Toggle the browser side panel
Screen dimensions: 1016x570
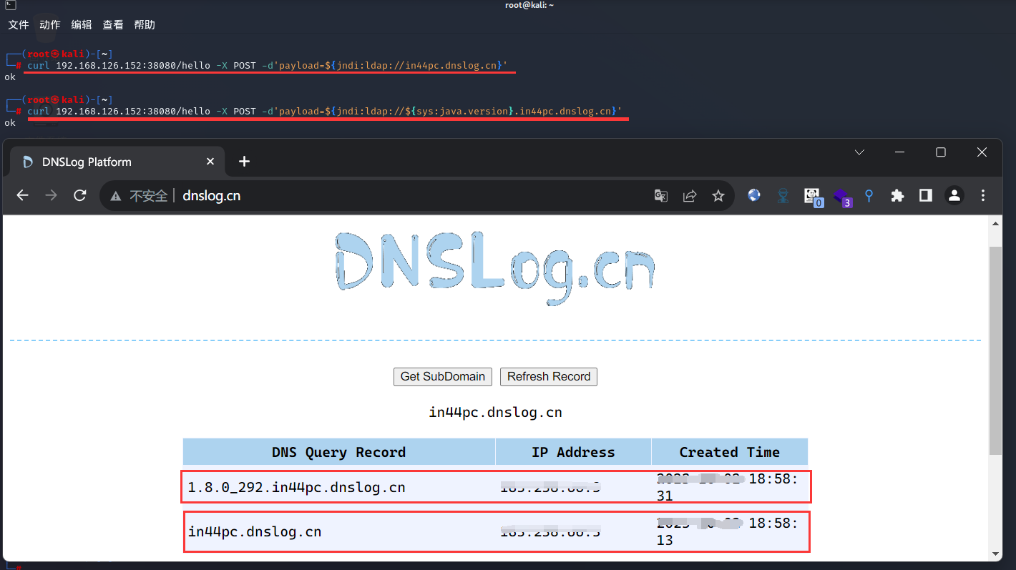click(926, 195)
